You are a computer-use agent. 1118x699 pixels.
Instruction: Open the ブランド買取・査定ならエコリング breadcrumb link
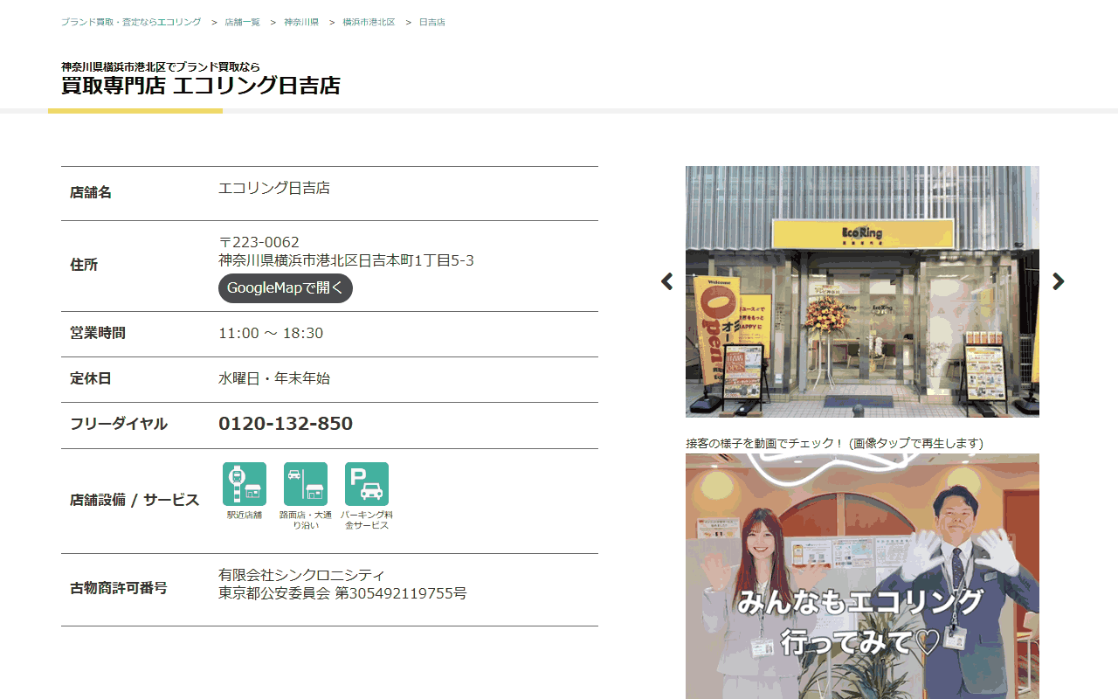coord(131,22)
